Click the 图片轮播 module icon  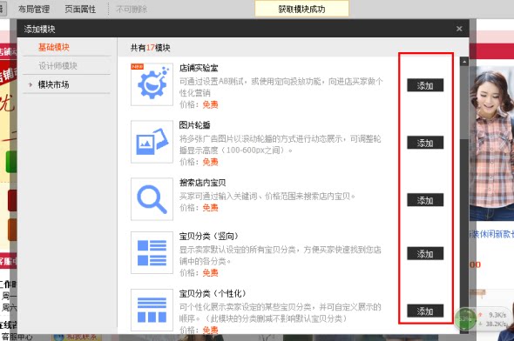coord(152,142)
